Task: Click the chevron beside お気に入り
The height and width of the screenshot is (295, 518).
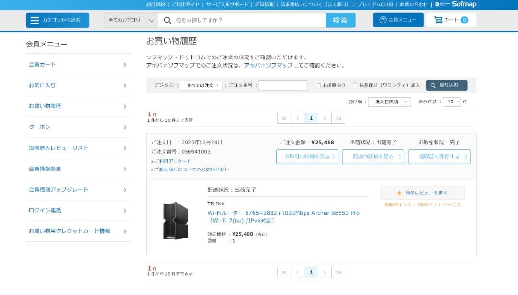Action: tap(125, 85)
